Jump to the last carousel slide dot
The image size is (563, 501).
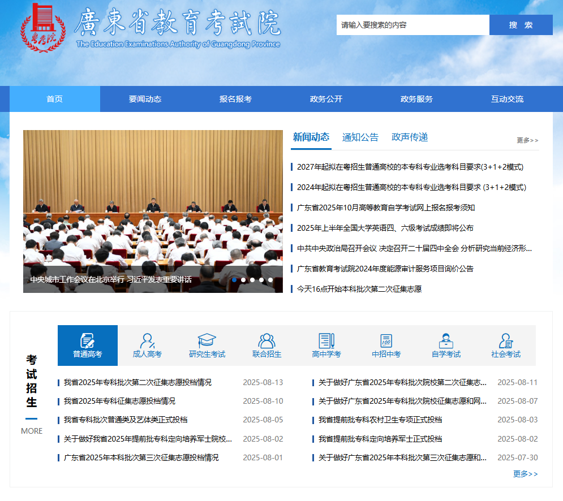pos(270,280)
